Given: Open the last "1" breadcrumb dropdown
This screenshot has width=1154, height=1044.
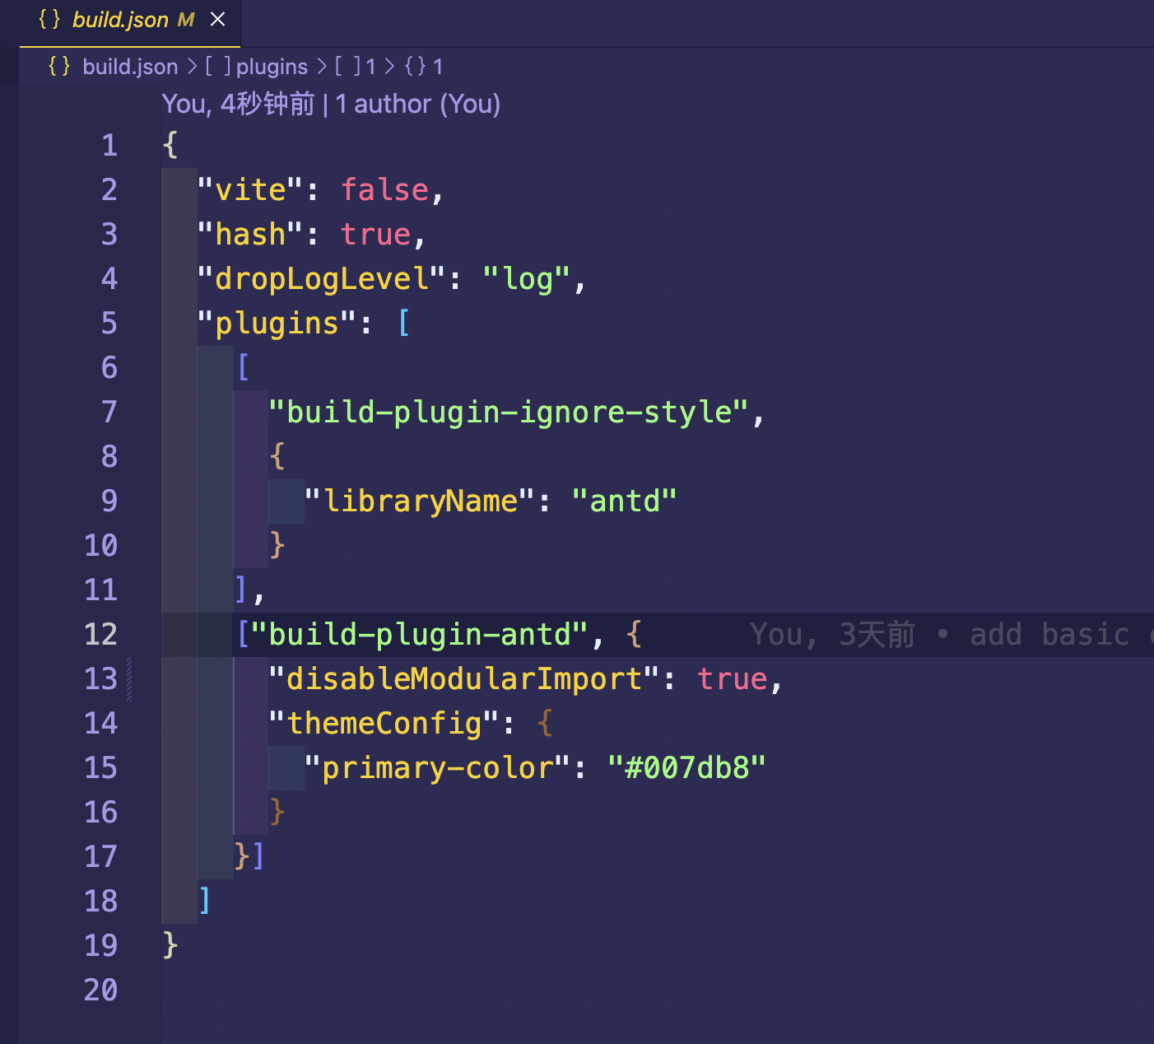Looking at the screenshot, I should tap(438, 66).
